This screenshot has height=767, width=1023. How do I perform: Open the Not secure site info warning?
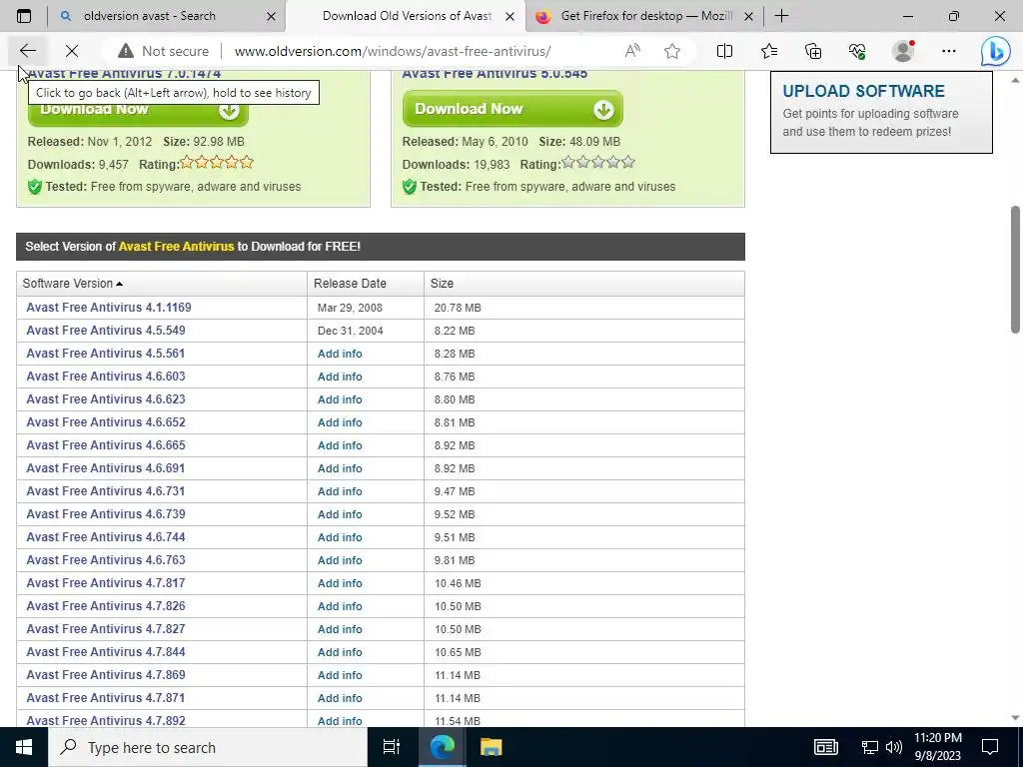[x=163, y=51]
